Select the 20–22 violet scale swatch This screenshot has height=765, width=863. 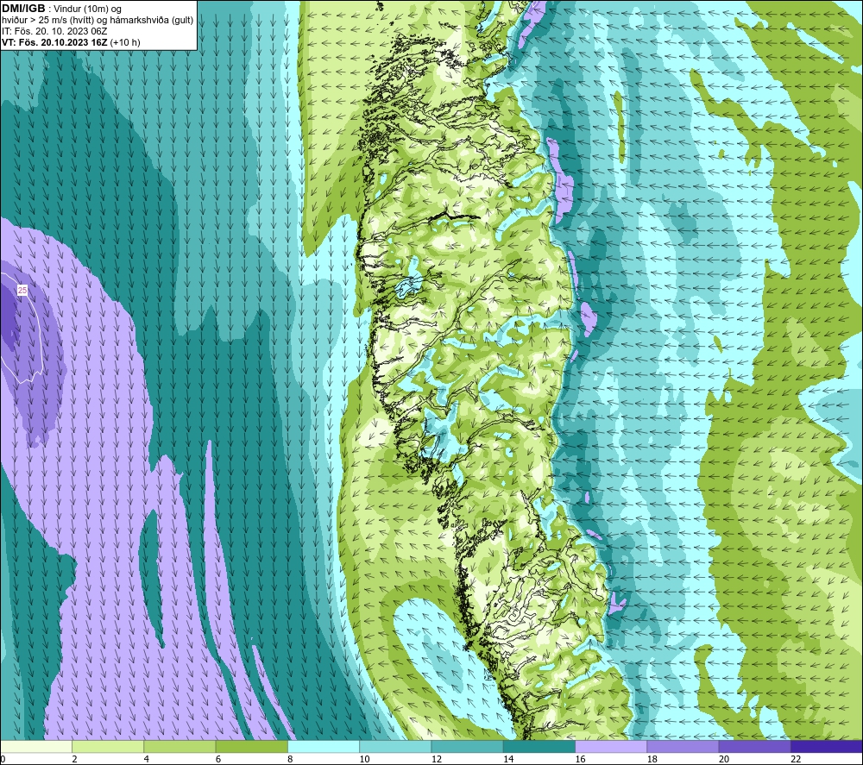tap(754, 746)
